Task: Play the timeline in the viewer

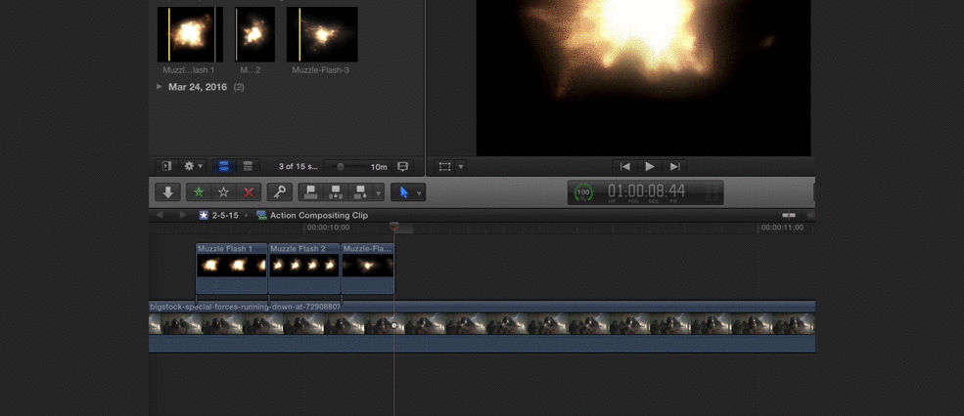Action: (650, 166)
